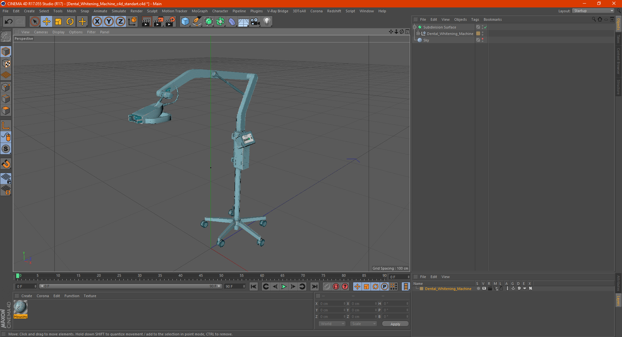Select the Move tool in top toolbar

coord(47,22)
